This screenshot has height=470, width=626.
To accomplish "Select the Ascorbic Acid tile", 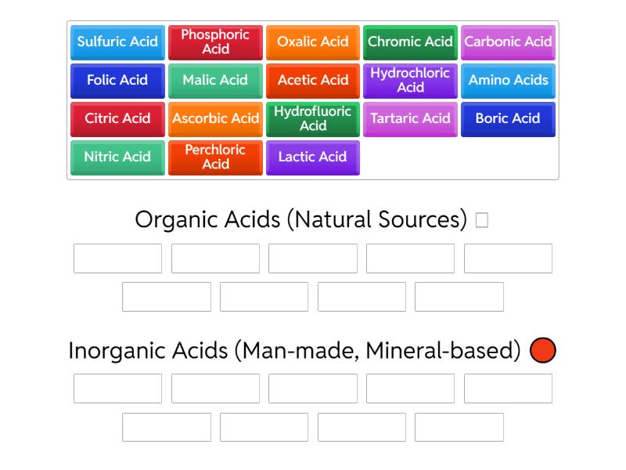I will point(215,119).
